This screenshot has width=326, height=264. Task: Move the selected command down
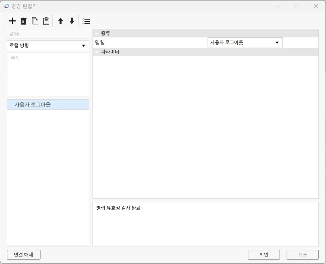[72, 21]
